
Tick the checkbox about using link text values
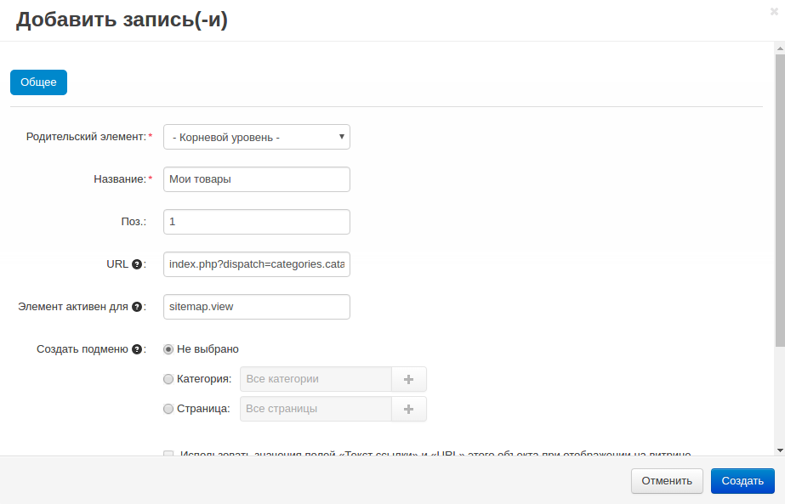point(168,454)
